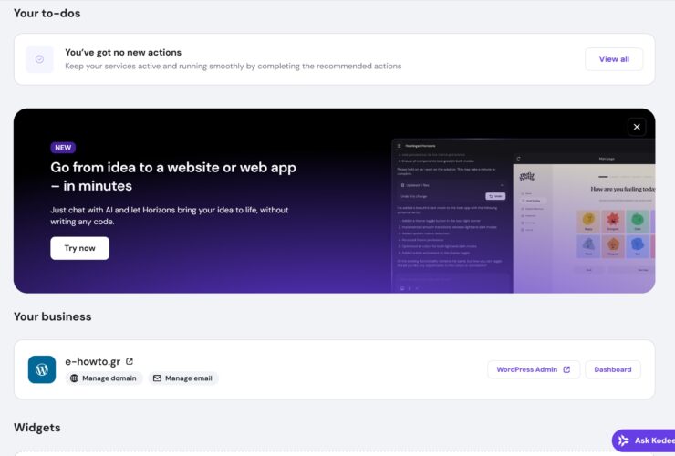Viewport: 675px width, 456px height.
Task: Click the envelope icon in Manage email
Action: point(156,378)
